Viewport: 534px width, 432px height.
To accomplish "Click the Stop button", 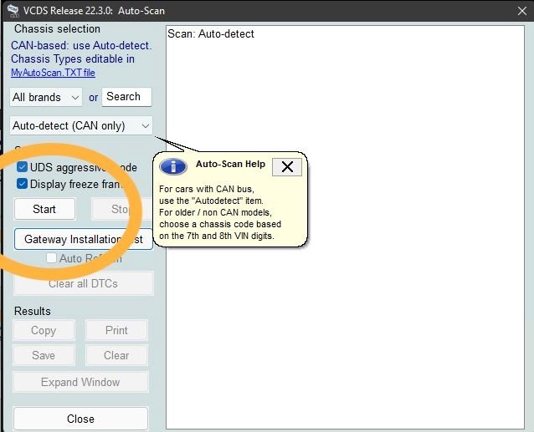I will 121,209.
